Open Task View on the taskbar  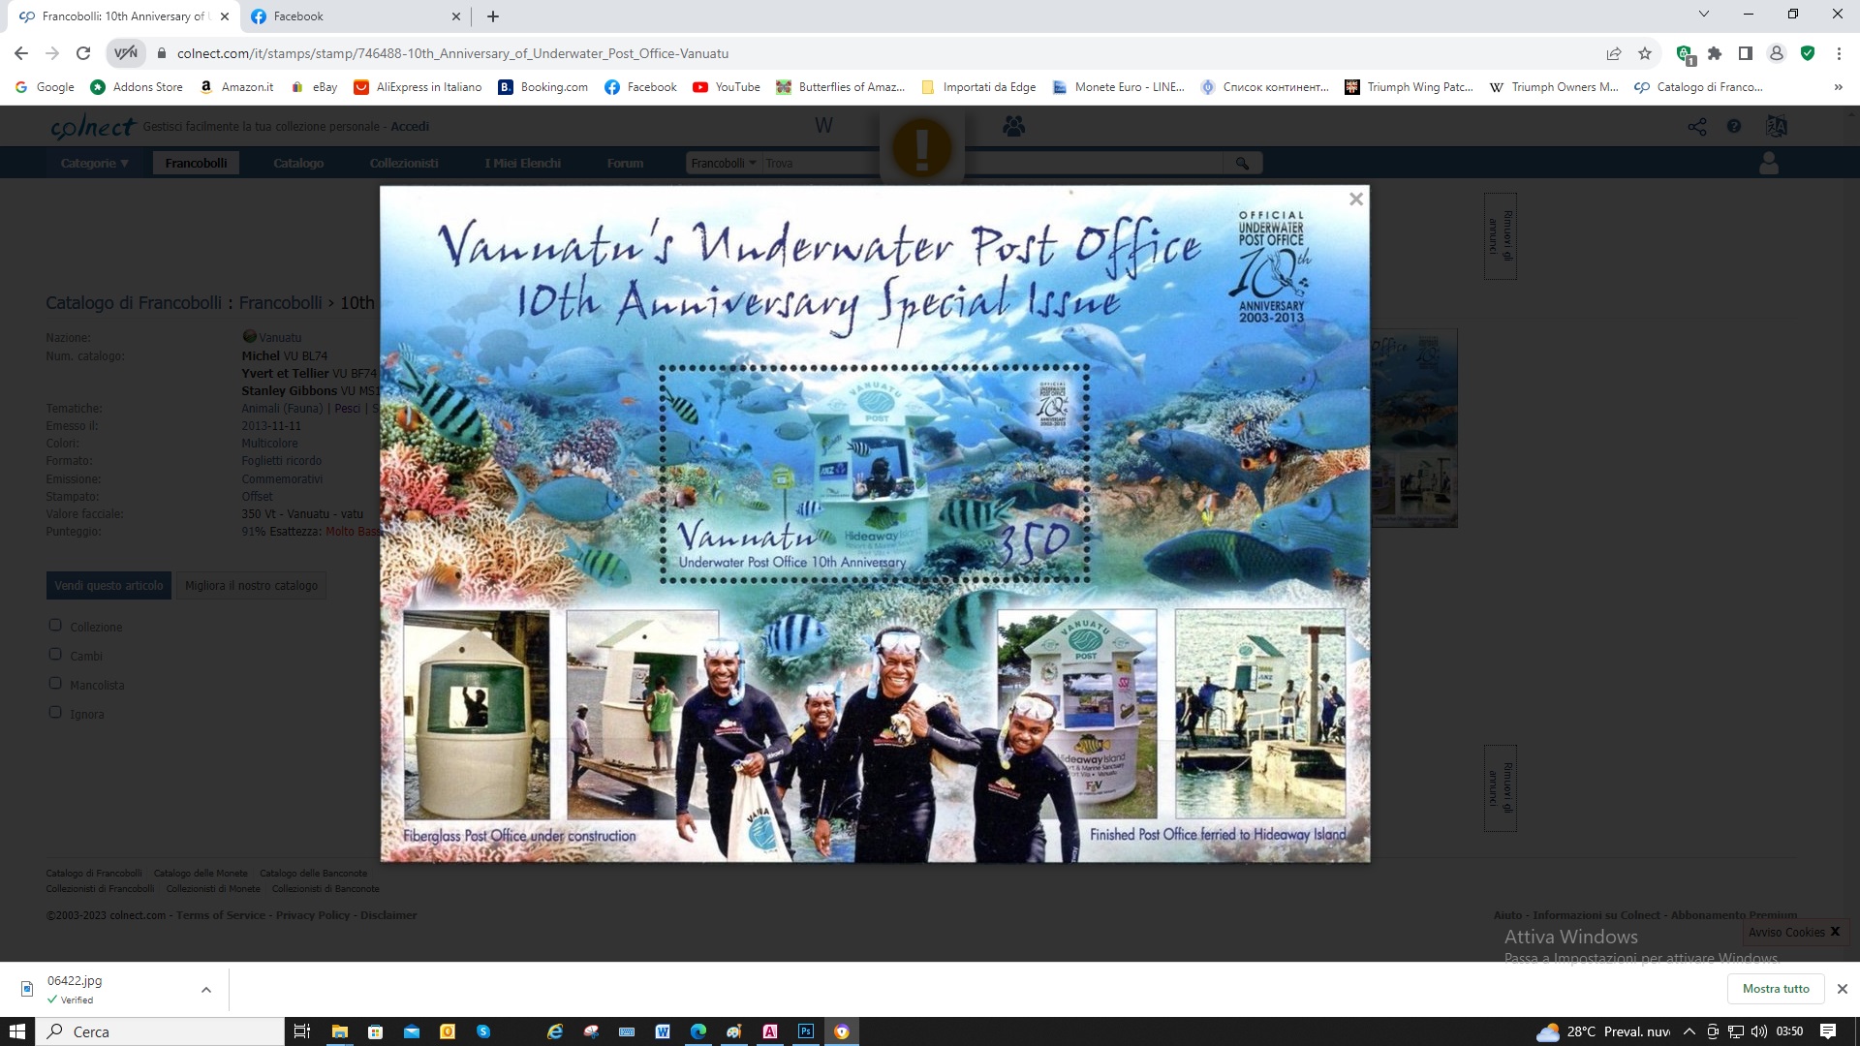[x=302, y=1031]
